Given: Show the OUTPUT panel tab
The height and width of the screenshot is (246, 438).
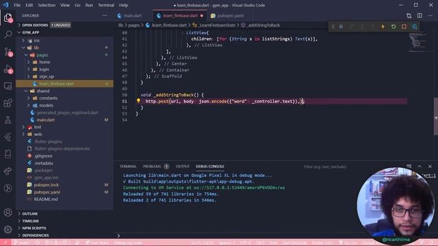Looking at the screenshot, I should click(183, 167).
